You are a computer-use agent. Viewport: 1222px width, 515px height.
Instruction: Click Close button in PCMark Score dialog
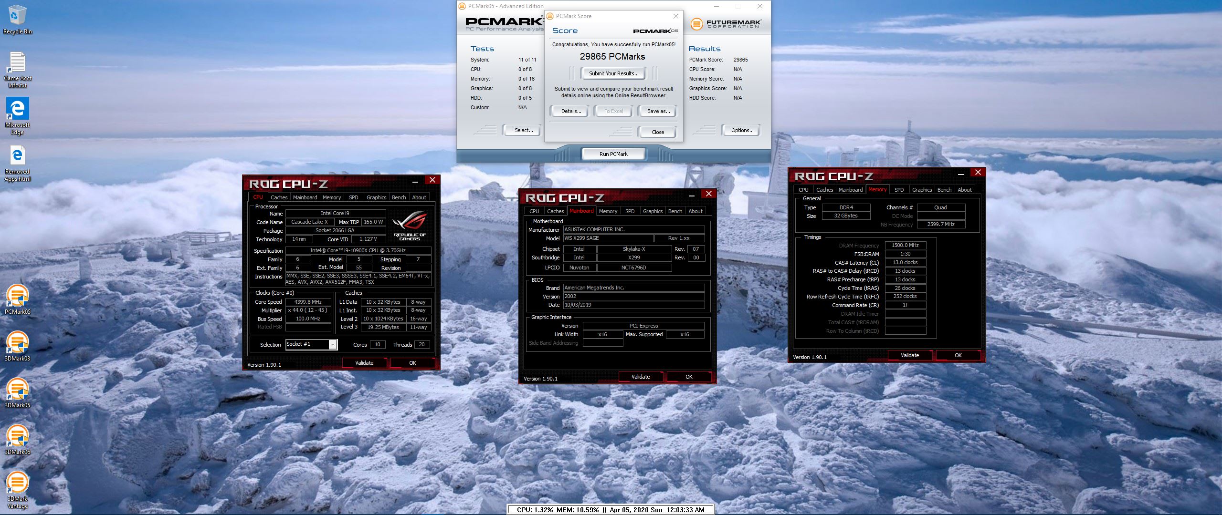[657, 132]
